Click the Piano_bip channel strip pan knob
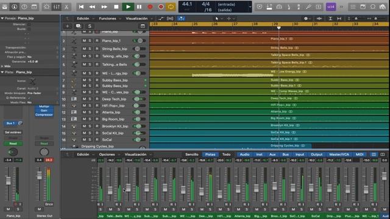The height and width of the screenshot is (219, 390). 13,152
